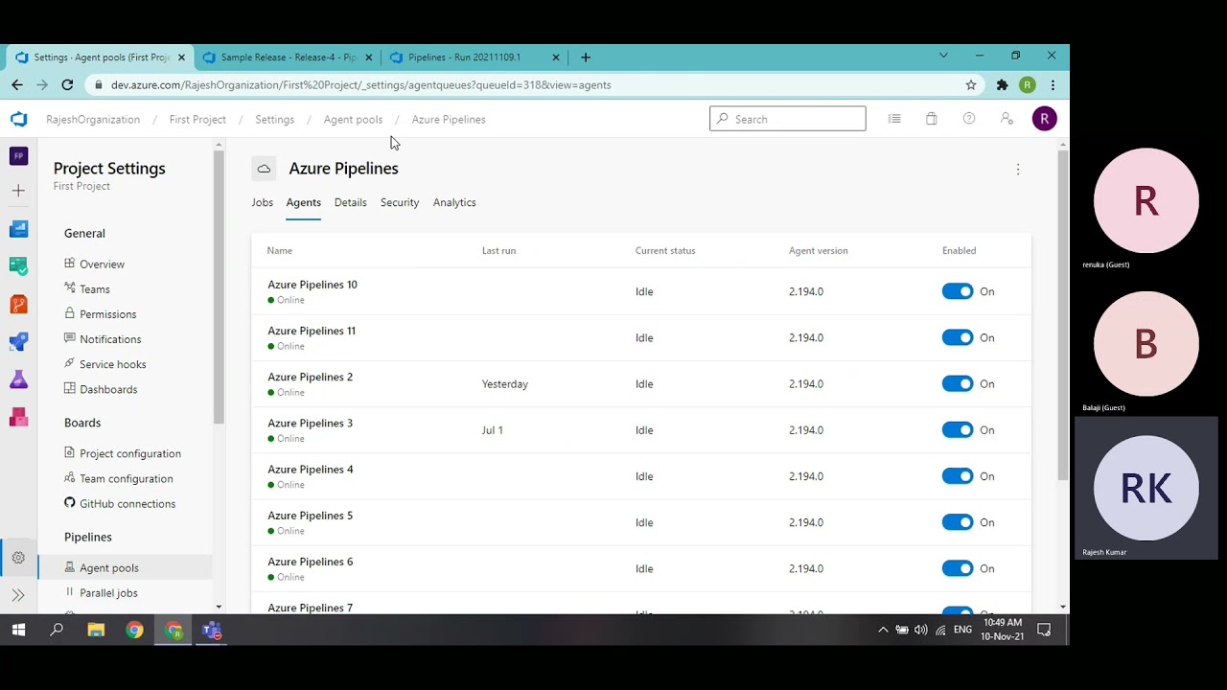Open the Analytics tab
This screenshot has width=1227, height=690.
(x=454, y=202)
